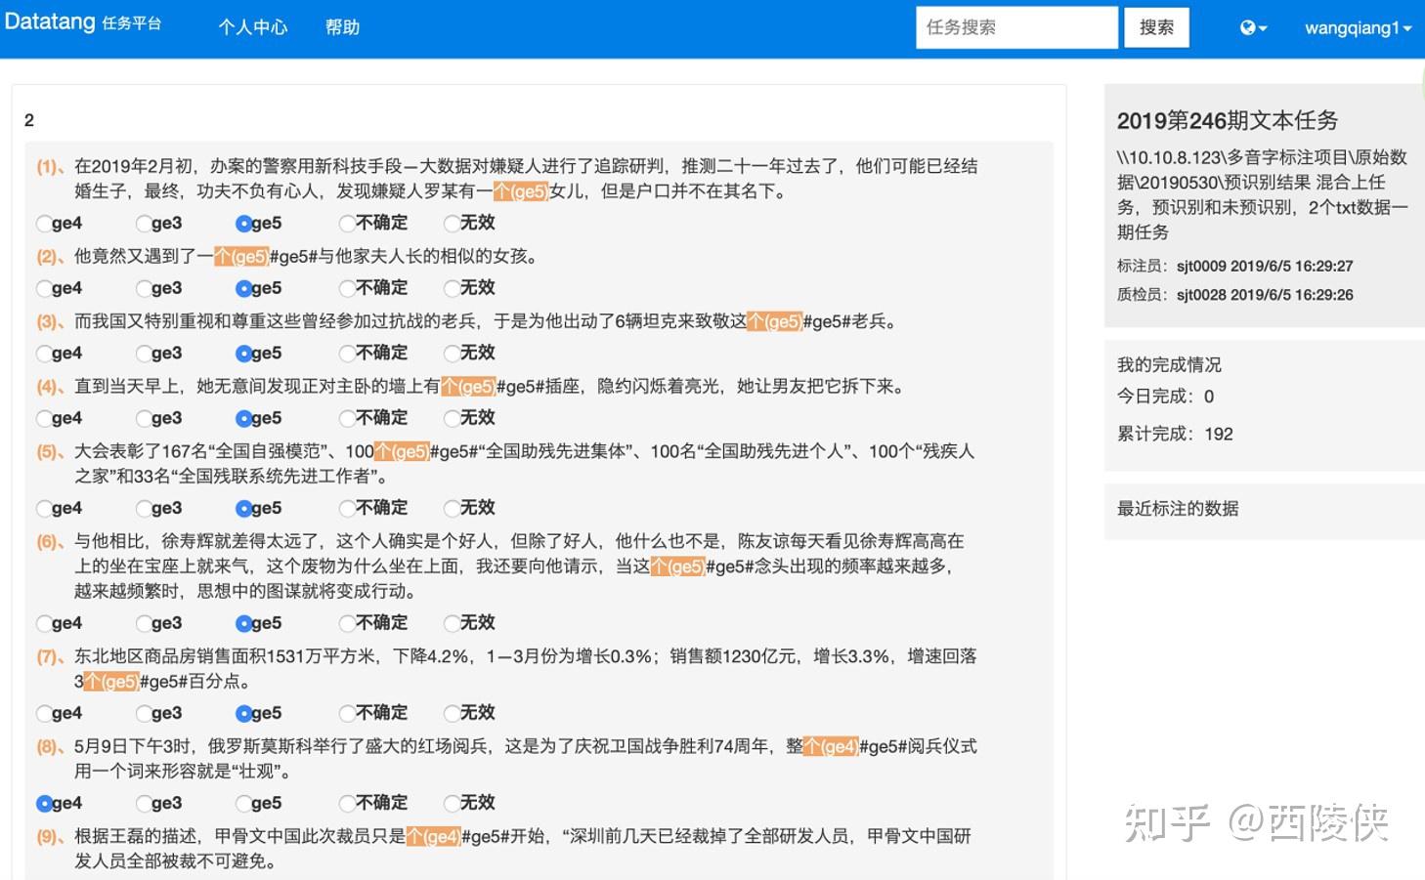Open the 帮助 menu

pyautogui.click(x=342, y=27)
